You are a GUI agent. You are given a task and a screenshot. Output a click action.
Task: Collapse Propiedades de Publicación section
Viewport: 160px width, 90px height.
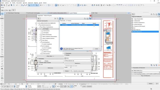click(x=132, y=68)
